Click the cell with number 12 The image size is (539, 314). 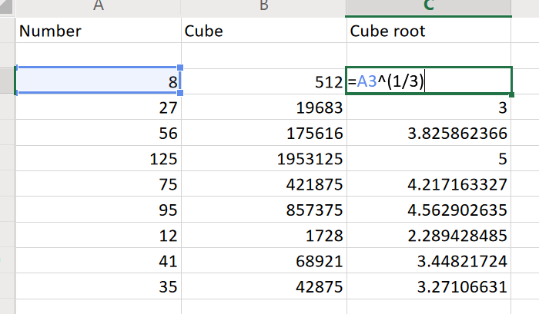pos(98,238)
